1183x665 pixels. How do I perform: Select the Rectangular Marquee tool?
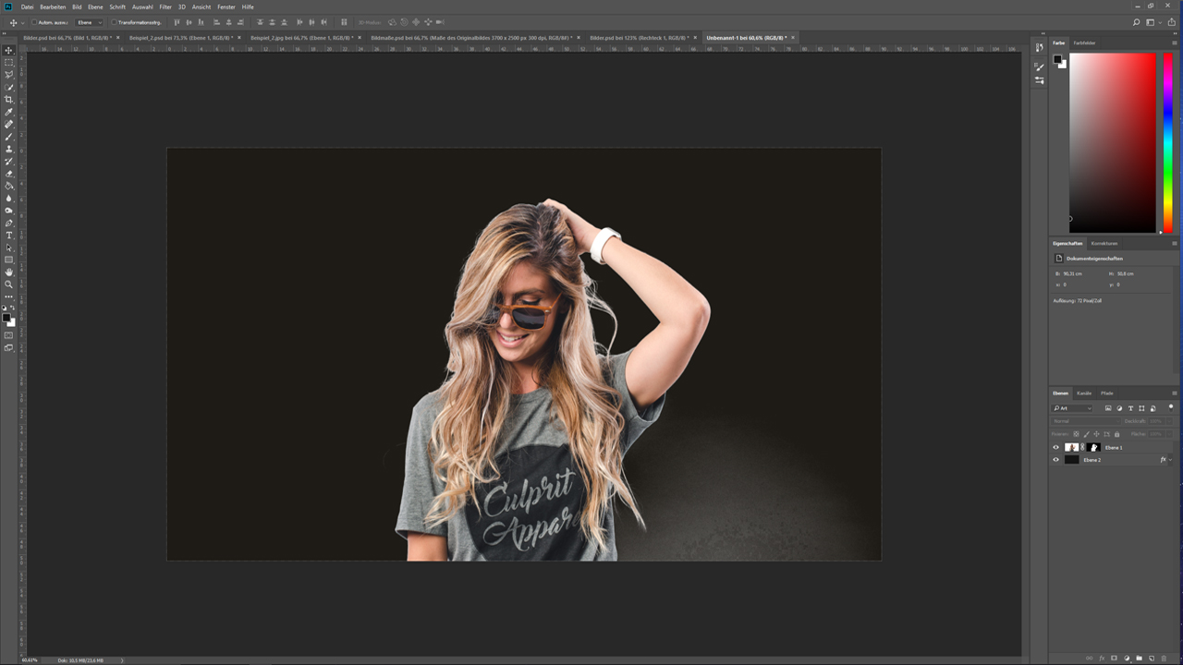click(x=9, y=62)
